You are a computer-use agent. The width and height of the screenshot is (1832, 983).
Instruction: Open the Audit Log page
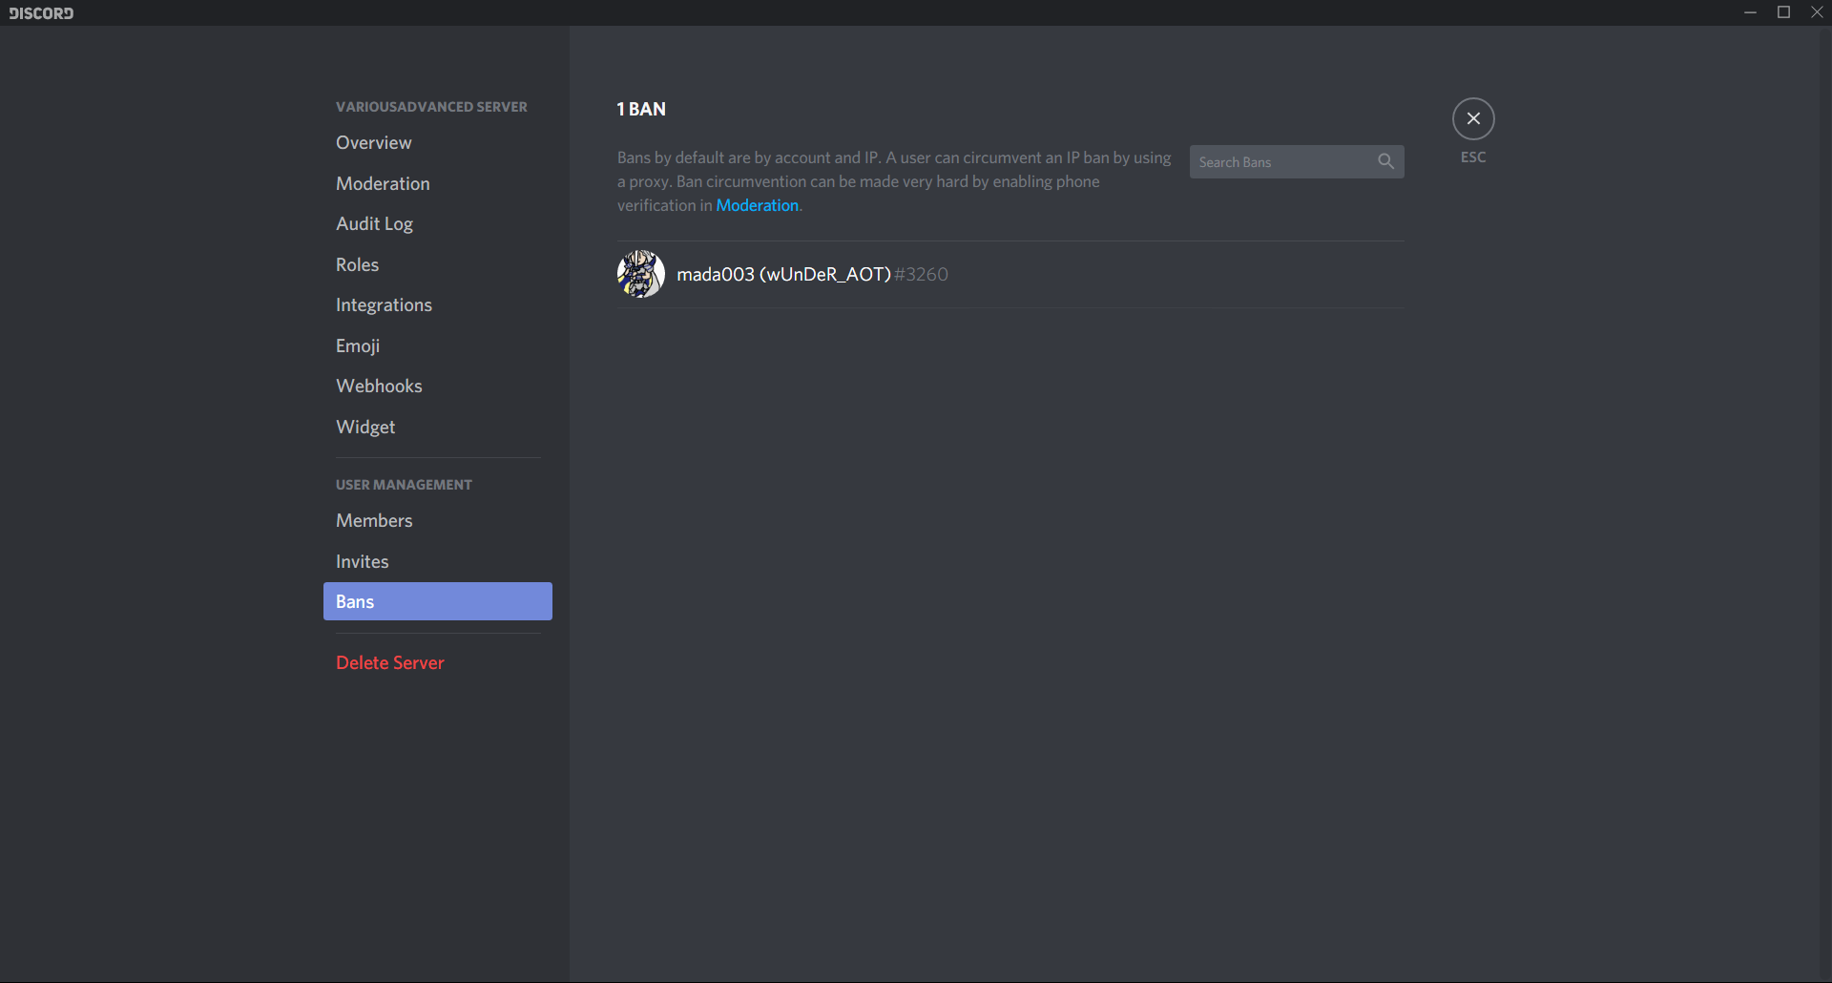[x=438, y=223]
